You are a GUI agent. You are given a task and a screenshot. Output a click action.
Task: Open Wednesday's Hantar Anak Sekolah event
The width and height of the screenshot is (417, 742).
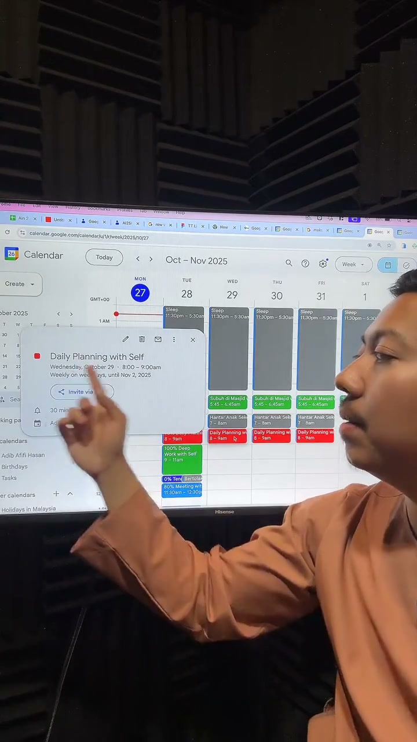point(228,420)
